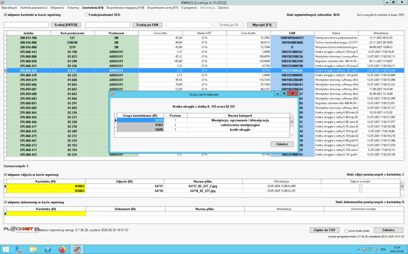This screenshot has width=408, height=254.
Task: Tick 'Zdjęcie usunięte' for 44717_02_227_2.jpg
Action: (361, 186)
